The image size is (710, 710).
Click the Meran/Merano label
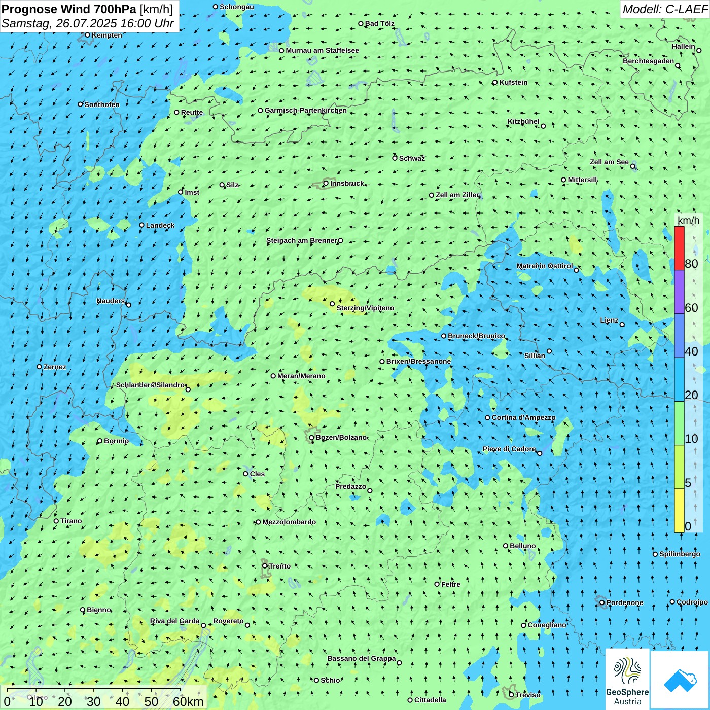(301, 376)
